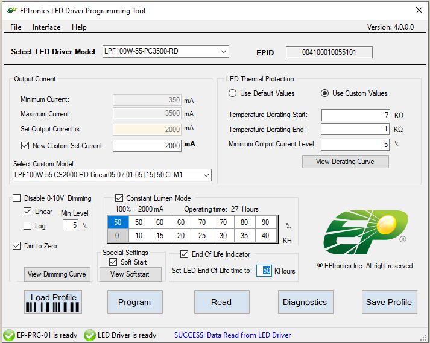Click the EP logo in the title bar
Viewport: 430px width, 343px height.
click(x=11, y=11)
